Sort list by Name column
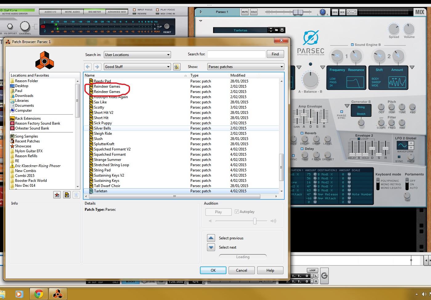The image size is (431, 300). [136, 75]
